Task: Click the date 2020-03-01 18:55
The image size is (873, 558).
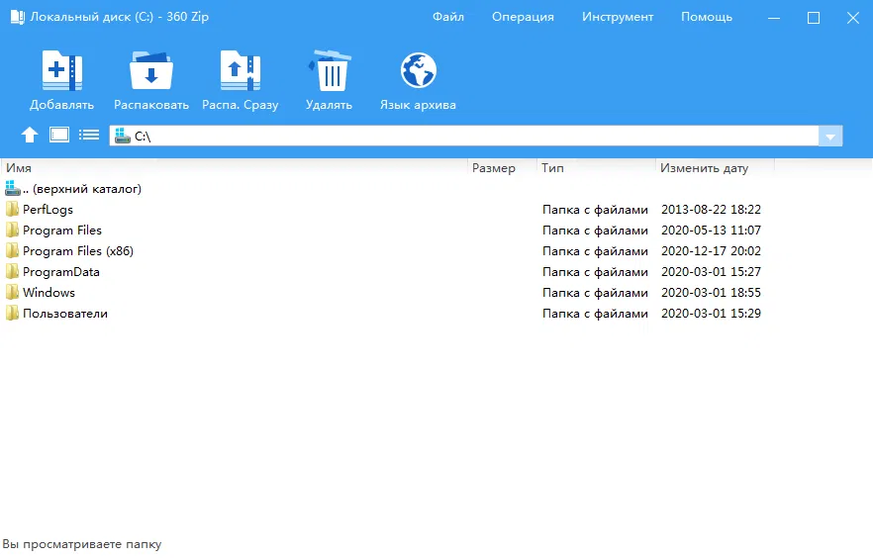Action: pyautogui.click(x=711, y=293)
